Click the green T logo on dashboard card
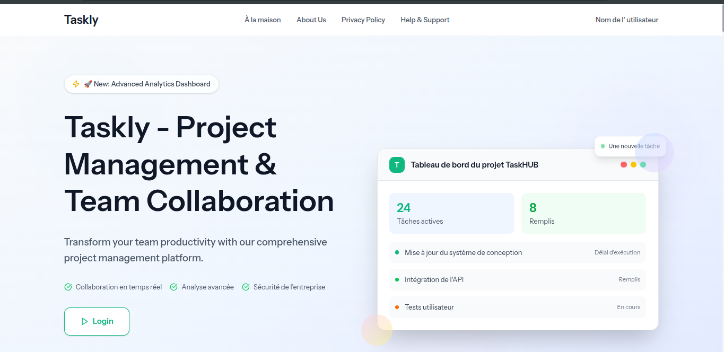Screen dimensions: 724x352 point(397,165)
